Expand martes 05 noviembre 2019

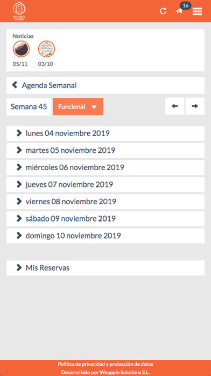pyautogui.click(x=105, y=150)
